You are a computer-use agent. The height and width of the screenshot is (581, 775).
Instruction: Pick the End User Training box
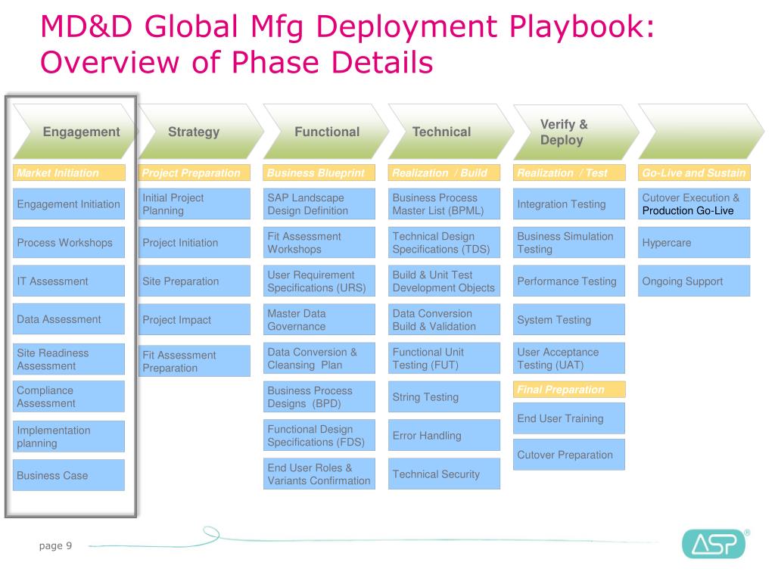coord(569,418)
